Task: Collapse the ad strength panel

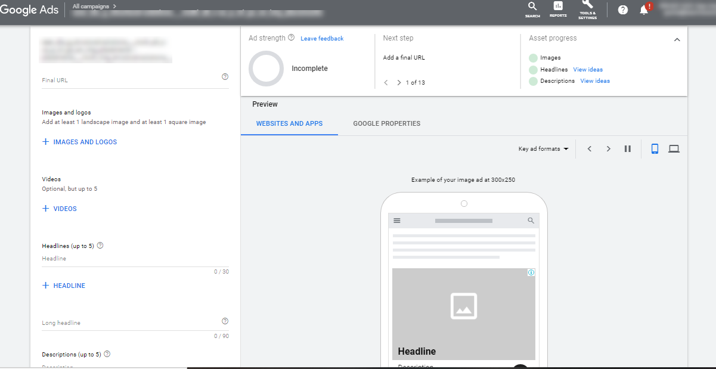Action: (x=677, y=40)
